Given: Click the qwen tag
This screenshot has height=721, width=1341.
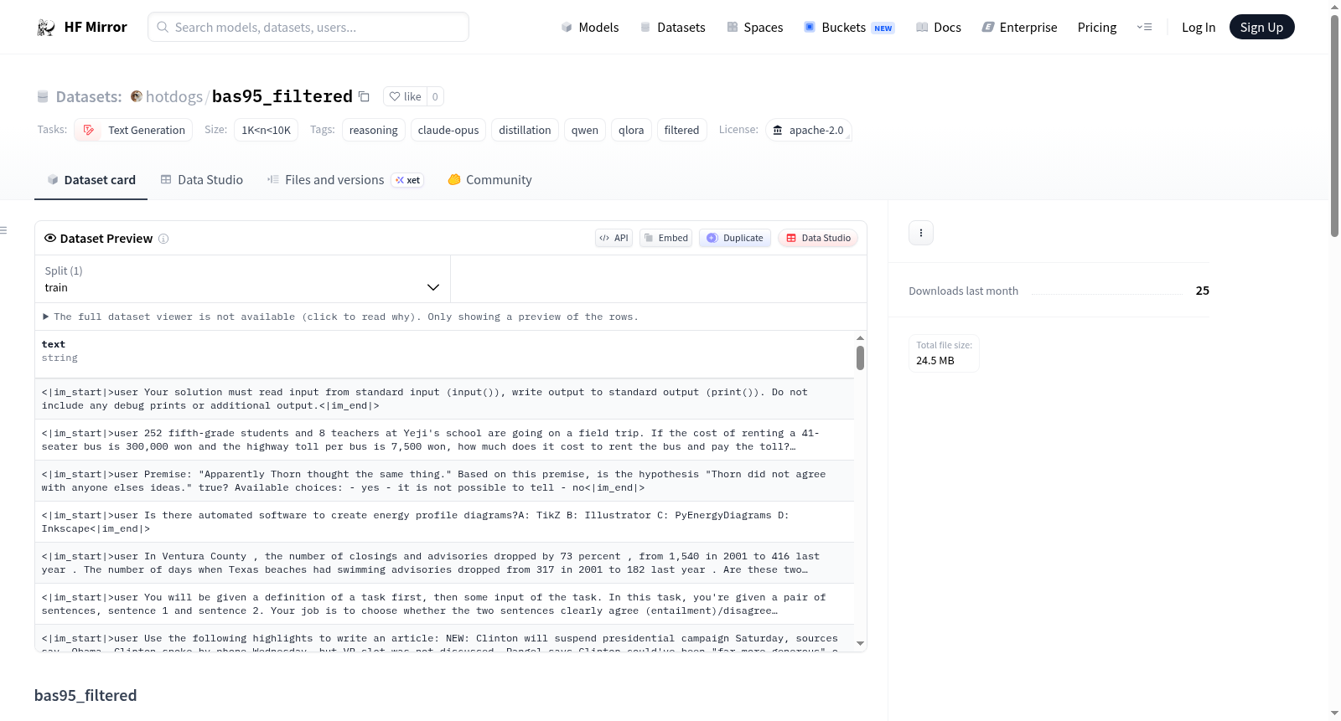Looking at the screenshot, I should pyautogui.click(x=585, y=130).
